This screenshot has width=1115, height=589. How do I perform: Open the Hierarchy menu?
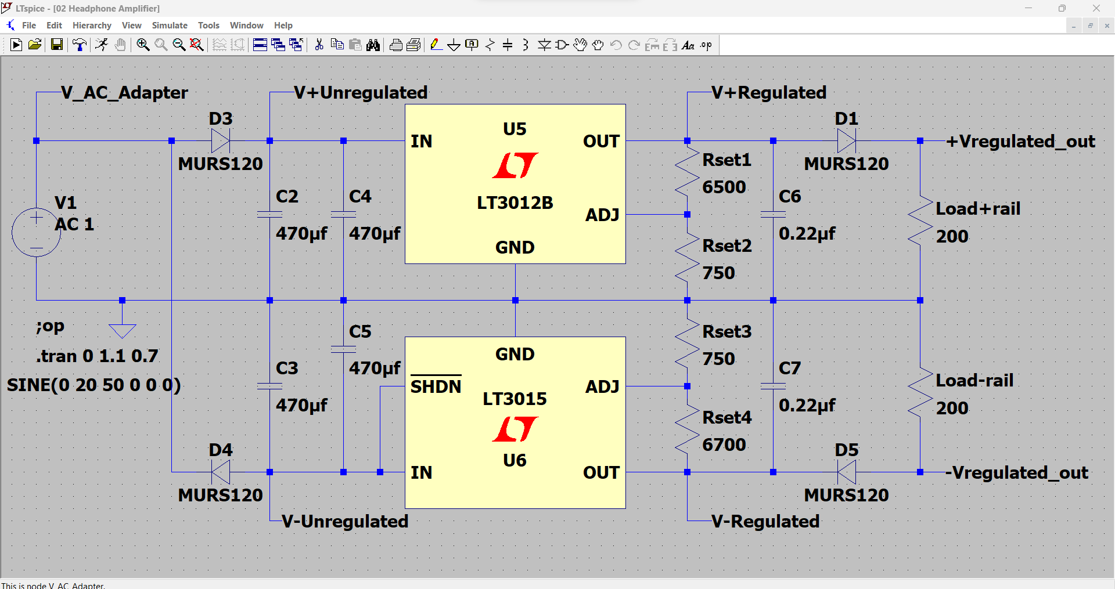tap(92, 25)
